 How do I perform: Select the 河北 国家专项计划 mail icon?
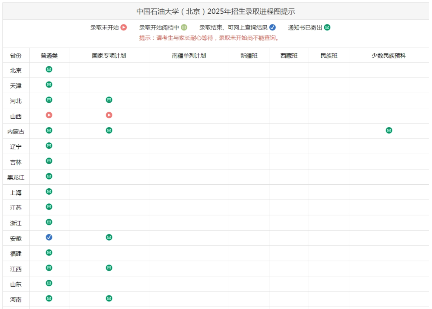(x=109, y=100)
